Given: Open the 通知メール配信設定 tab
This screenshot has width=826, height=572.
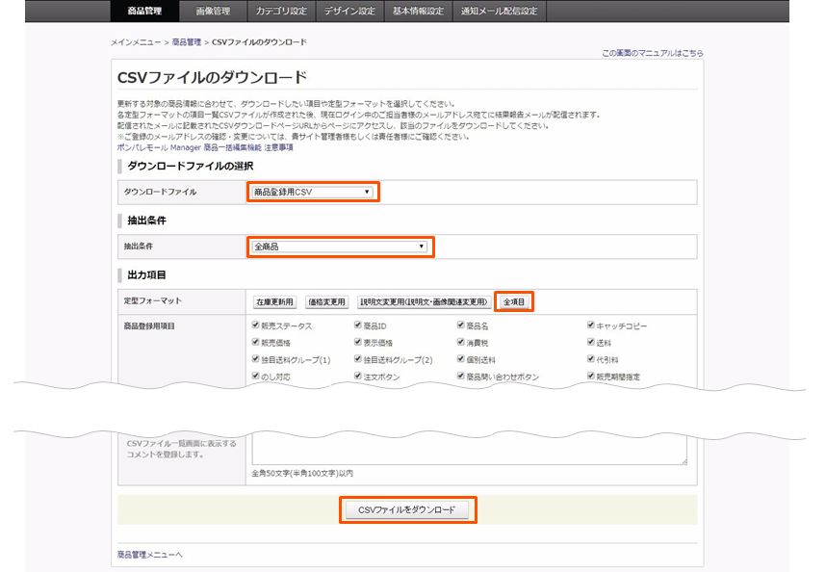Looking at the screenshot, I should pyautogui.click(x=500, y=11).
